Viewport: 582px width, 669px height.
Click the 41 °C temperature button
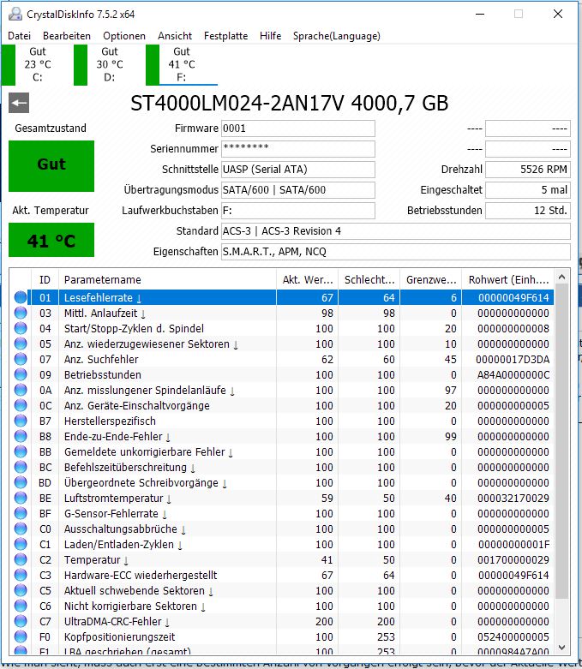[51, 240]
